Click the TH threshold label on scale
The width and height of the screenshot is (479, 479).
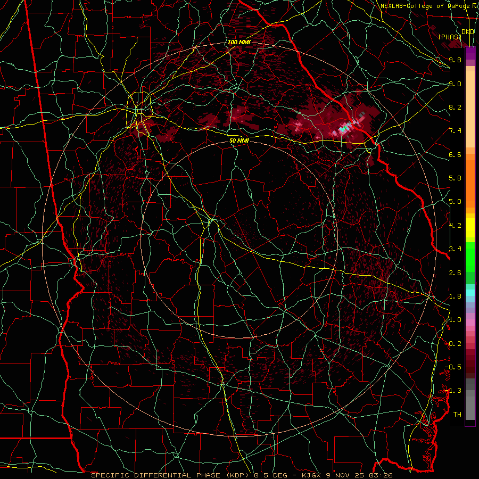(457, 415)
